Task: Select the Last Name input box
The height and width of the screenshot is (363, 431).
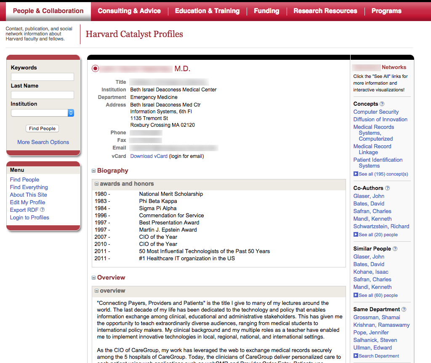Action: point(42,95)
